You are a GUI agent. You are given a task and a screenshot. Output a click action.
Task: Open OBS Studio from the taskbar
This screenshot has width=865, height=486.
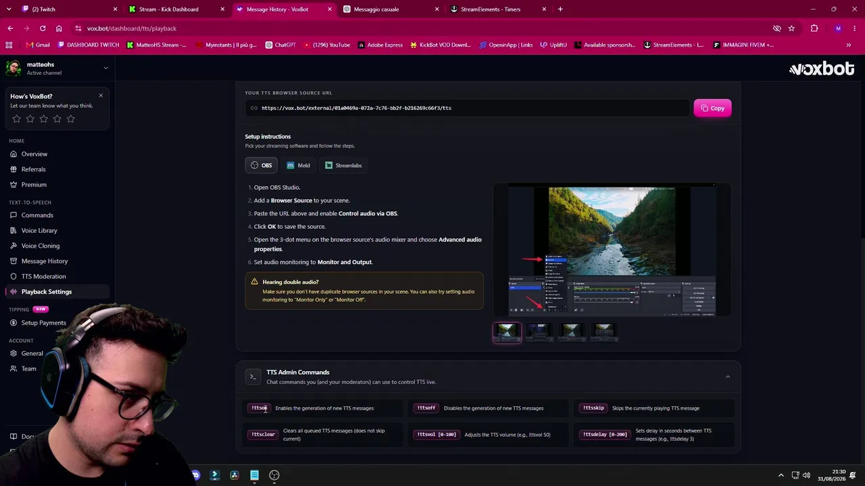(274, 475)
